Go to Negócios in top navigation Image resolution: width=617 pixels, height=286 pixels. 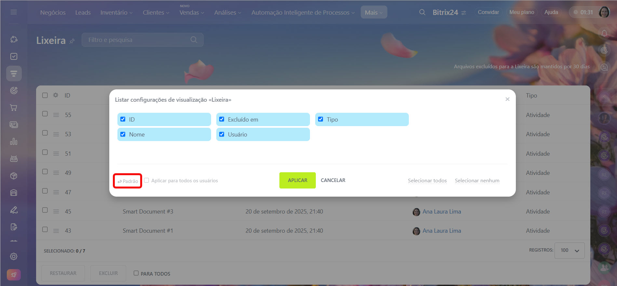53,12
